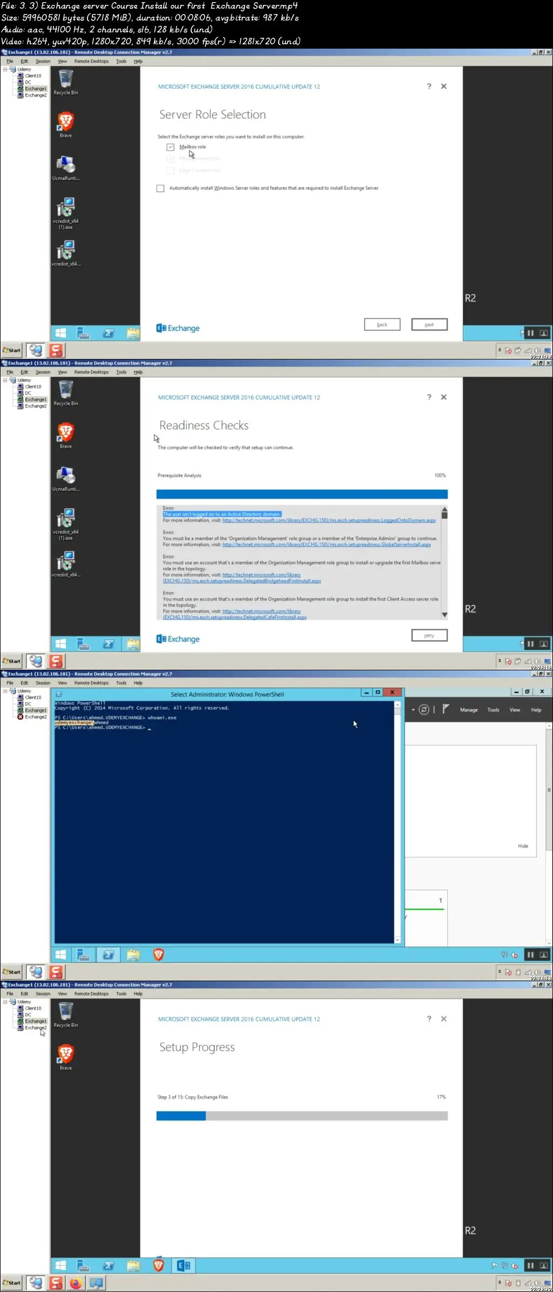Click the next button in Server Role Selection

(x=429, y=325)
